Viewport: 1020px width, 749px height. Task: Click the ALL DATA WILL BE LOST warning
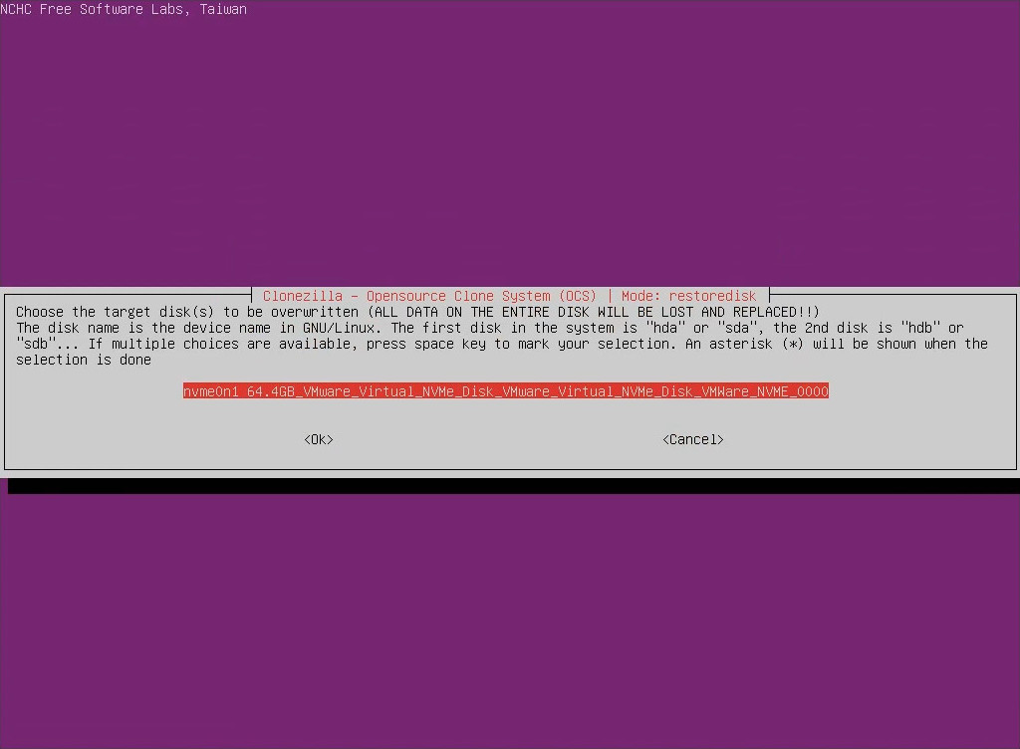(x=593, y=312)
